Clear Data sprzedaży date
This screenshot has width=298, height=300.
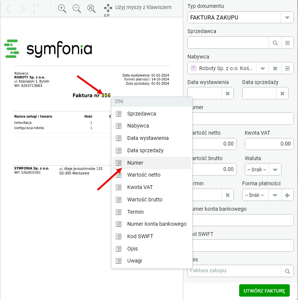pyautogui.click(x=282, y=93)
